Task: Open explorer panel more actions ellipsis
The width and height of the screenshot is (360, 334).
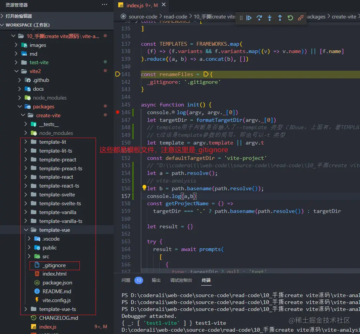Action: tap(104, 5)
